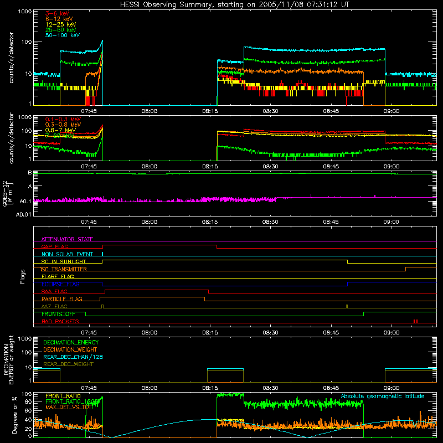Select the BAD_PACKETS flag label
This screenshot has height=443, width=443.
[x=60, y=321]
